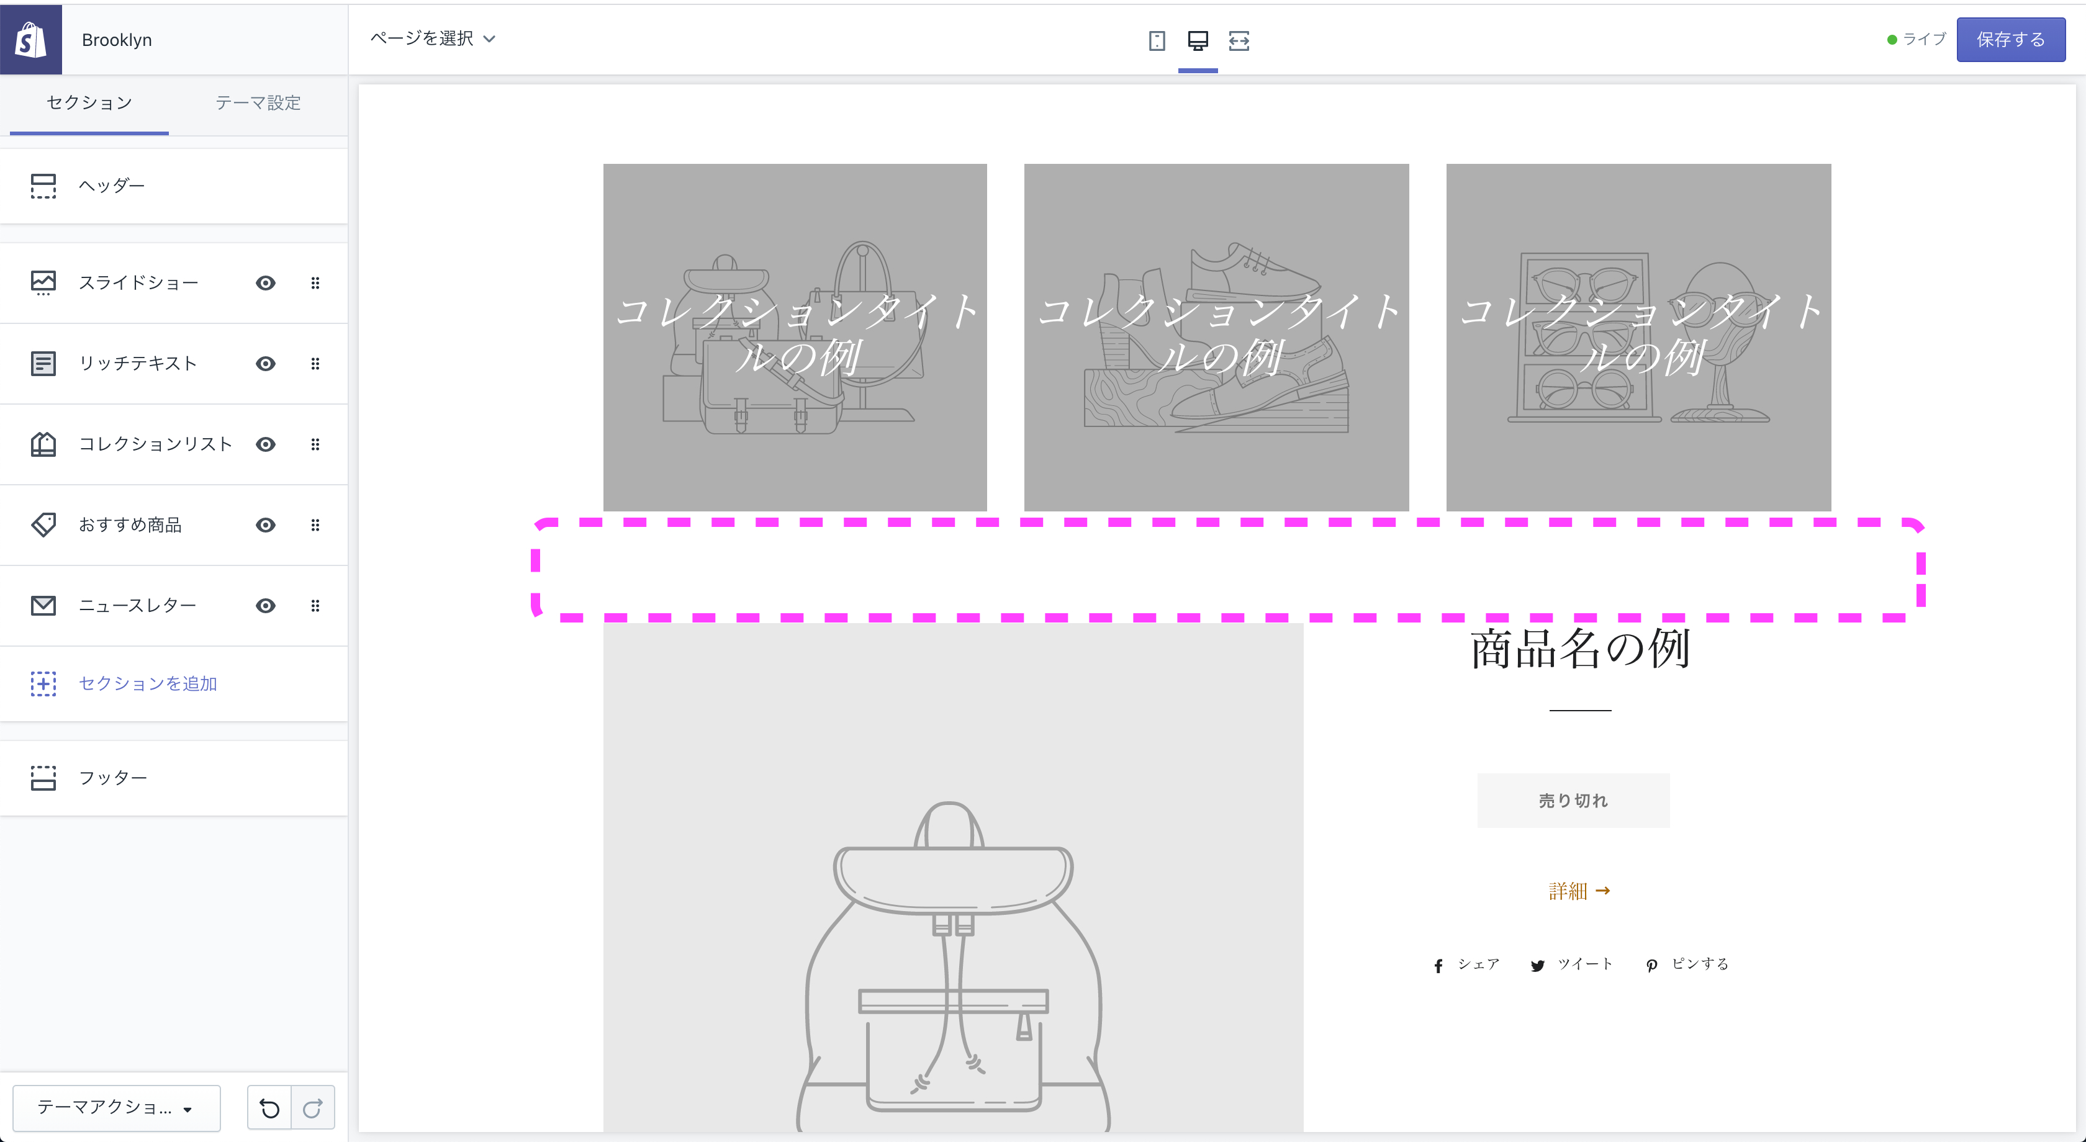The image size is (2086, 1142).
Task: Toggle visibility of the ニュースレター section
Action: point(266,605)
